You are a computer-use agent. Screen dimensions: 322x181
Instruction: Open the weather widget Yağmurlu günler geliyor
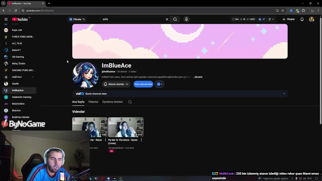[x=273, y=178]
